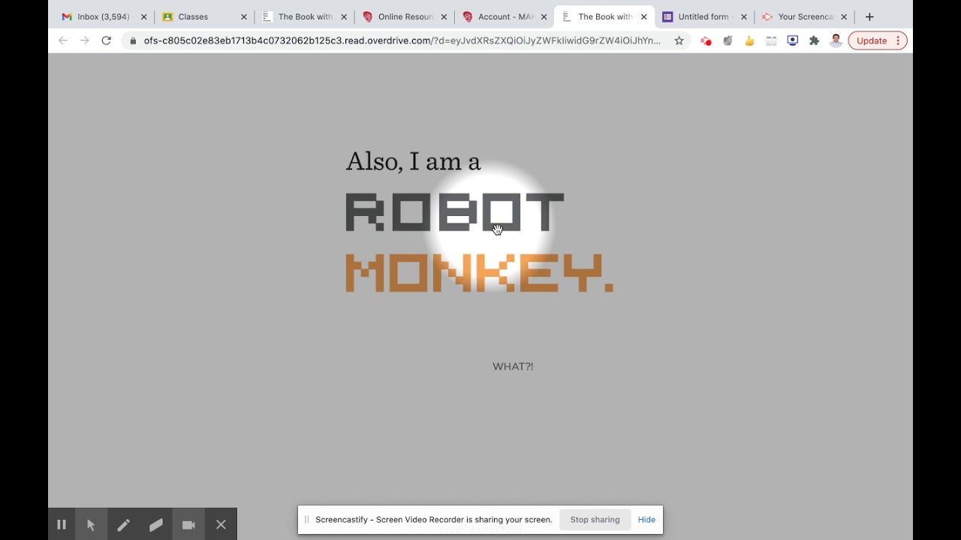Close the active Book tab
961x540 pixels.
pyautogui.click(x=643, y=16)
